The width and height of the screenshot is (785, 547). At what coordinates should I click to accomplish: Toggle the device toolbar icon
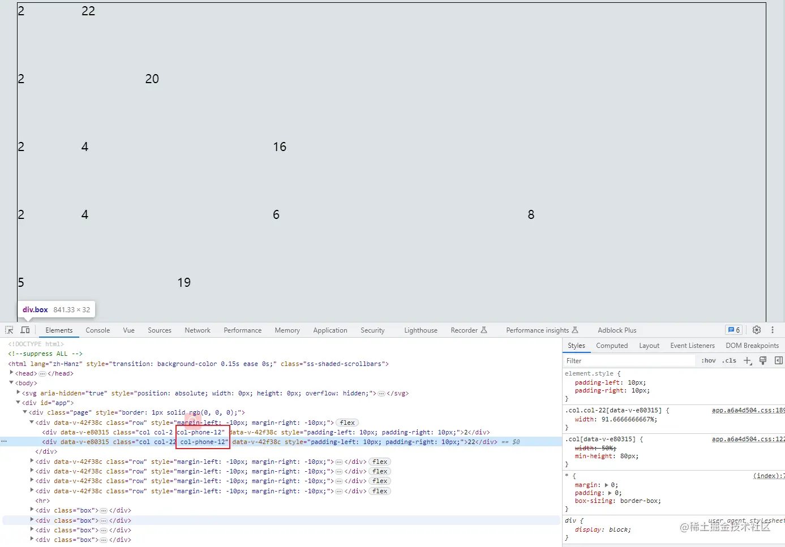tap(25, 330)
